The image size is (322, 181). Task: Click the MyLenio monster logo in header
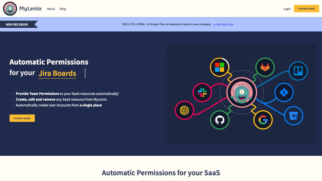(x=10, y=9)
